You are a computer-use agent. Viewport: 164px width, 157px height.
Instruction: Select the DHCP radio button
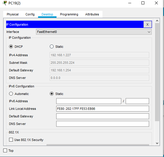11,47
